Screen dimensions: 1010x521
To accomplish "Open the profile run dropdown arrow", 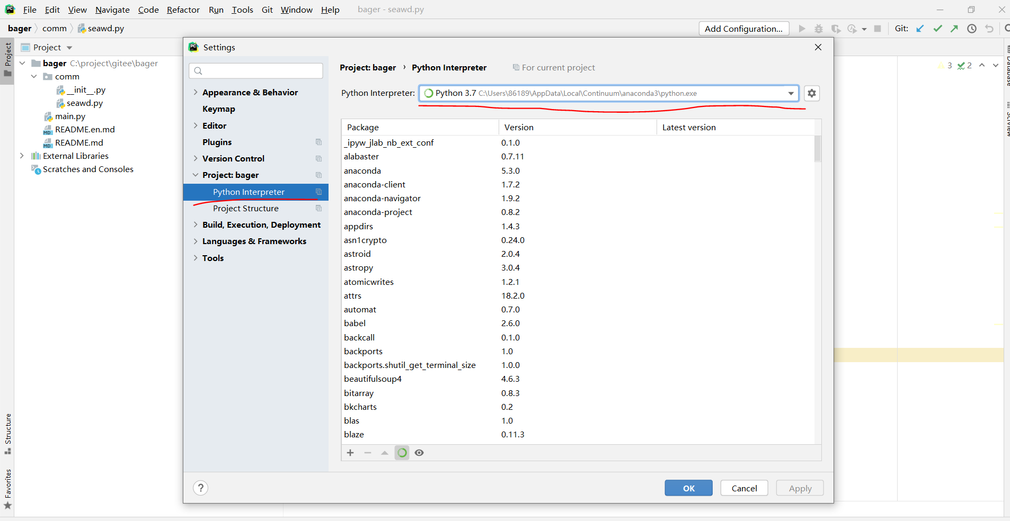I will (864, 29).
